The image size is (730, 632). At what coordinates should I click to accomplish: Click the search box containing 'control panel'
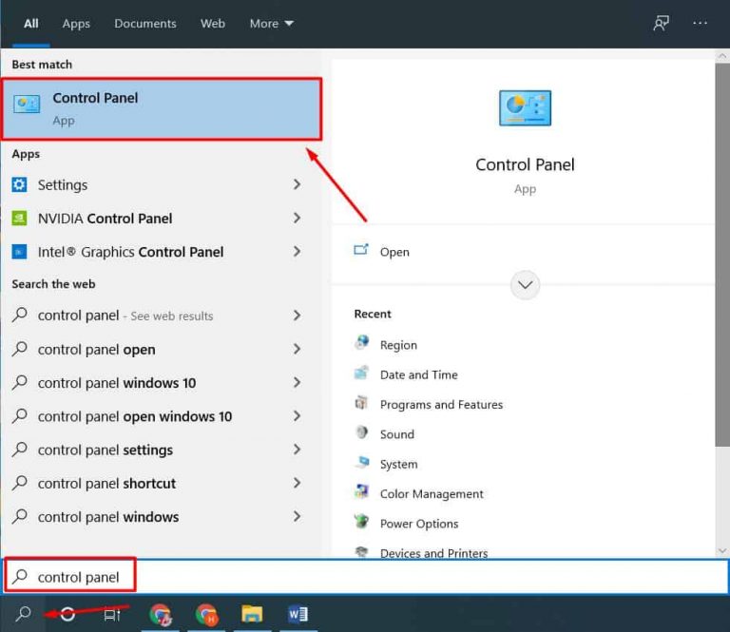click(365, 577)
